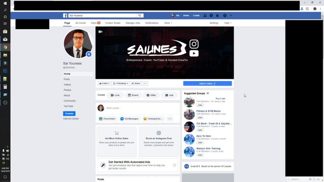324x182 pixels.
Task: Open the More dropdown tab
Action: [168, 23]
